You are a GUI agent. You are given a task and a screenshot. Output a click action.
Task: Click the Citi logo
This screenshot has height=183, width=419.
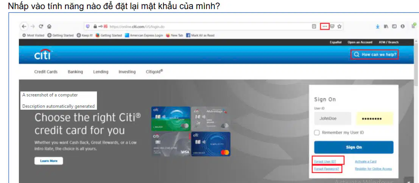point(43,54)
